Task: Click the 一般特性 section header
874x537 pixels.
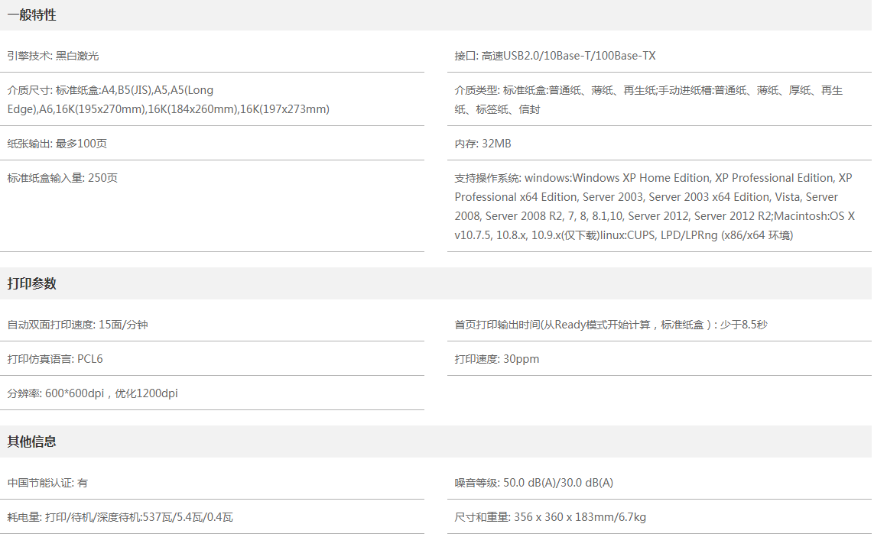Action: (32, 15)
